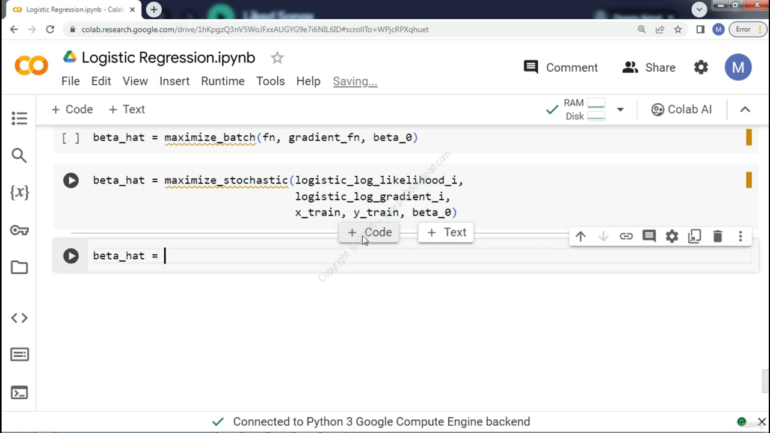Screen dimensions: 770x433
Task: Share this page from the address bar
Action: [x=660, y=29]
